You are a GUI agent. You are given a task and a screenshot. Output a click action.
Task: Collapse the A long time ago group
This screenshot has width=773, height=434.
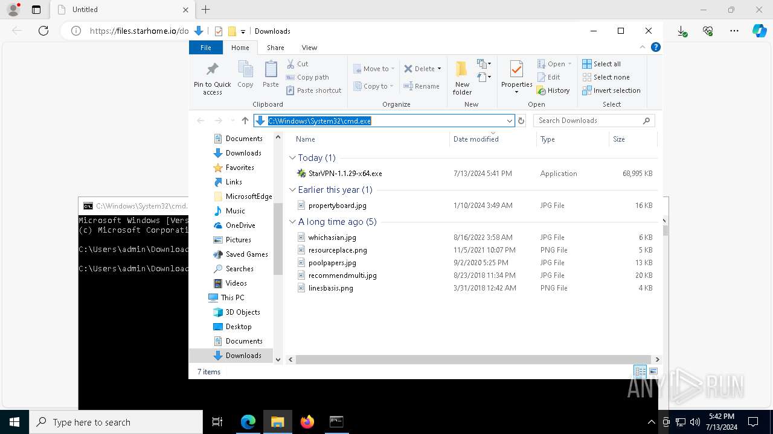(292, 222)
